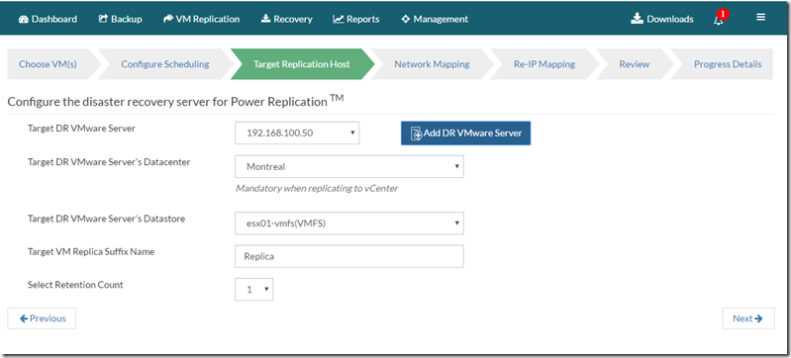
Task: Open the Downloads link
Action: coord(662,19)
